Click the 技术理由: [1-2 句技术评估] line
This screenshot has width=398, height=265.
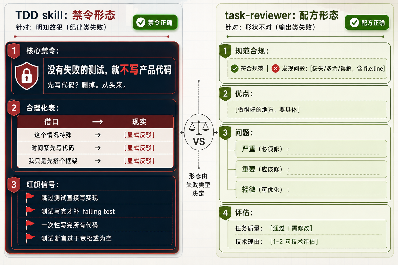click(x=277, y=241)
